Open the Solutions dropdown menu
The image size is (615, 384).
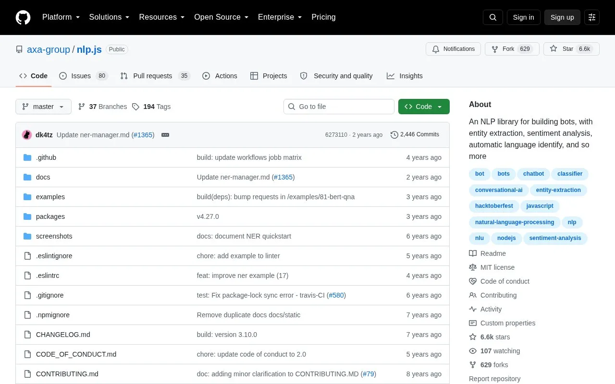click(x=110, y=17)
